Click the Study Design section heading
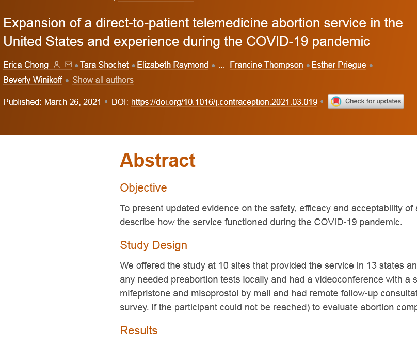The image size is (417, 344). [153, 245]
